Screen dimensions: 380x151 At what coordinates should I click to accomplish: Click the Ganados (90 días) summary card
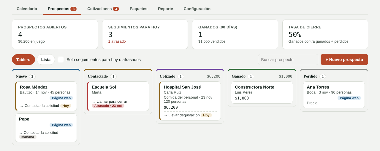235,34
